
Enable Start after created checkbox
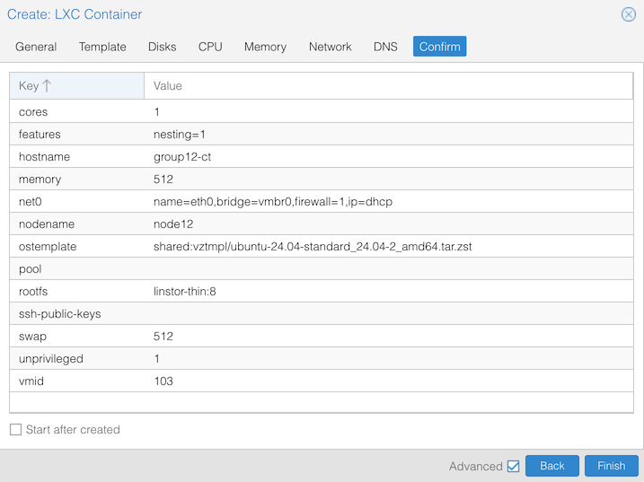16,430
